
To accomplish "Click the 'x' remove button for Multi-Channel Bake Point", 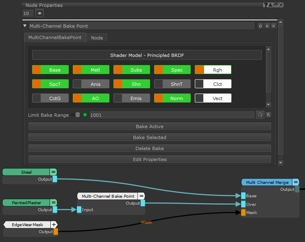I will point(273,26).
